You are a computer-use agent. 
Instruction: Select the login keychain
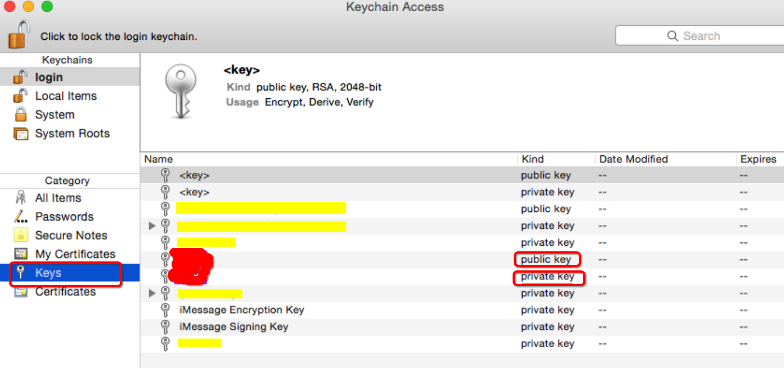(49, 77)
